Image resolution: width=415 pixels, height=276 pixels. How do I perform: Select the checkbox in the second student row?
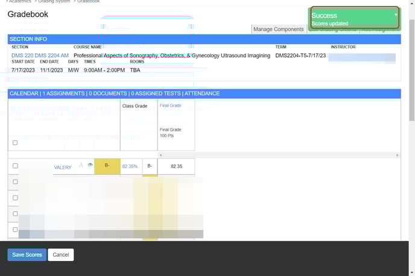tap(15, 182)
